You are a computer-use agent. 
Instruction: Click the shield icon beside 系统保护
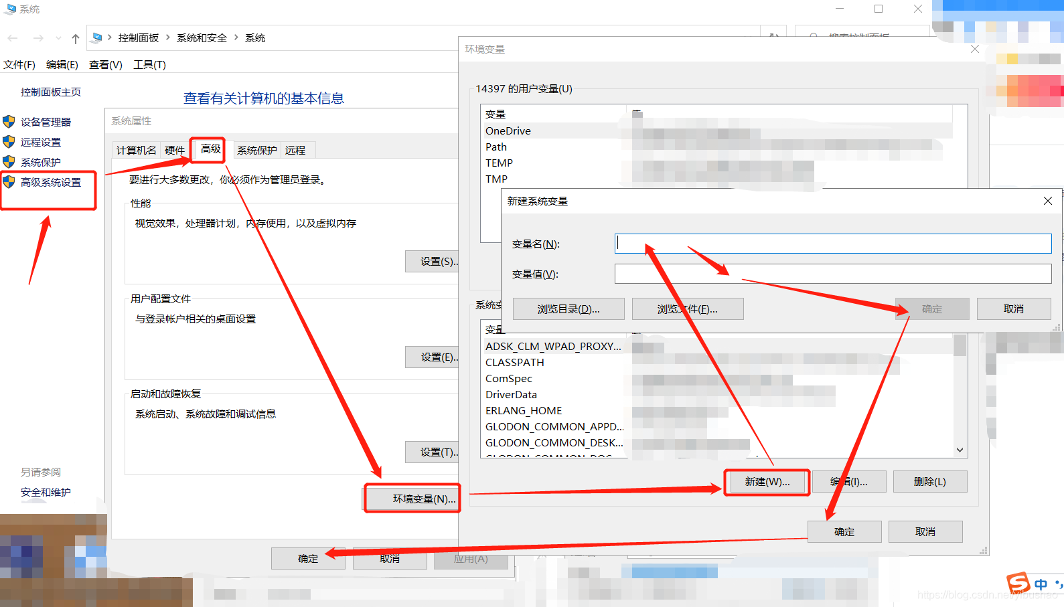coord(9,162)
